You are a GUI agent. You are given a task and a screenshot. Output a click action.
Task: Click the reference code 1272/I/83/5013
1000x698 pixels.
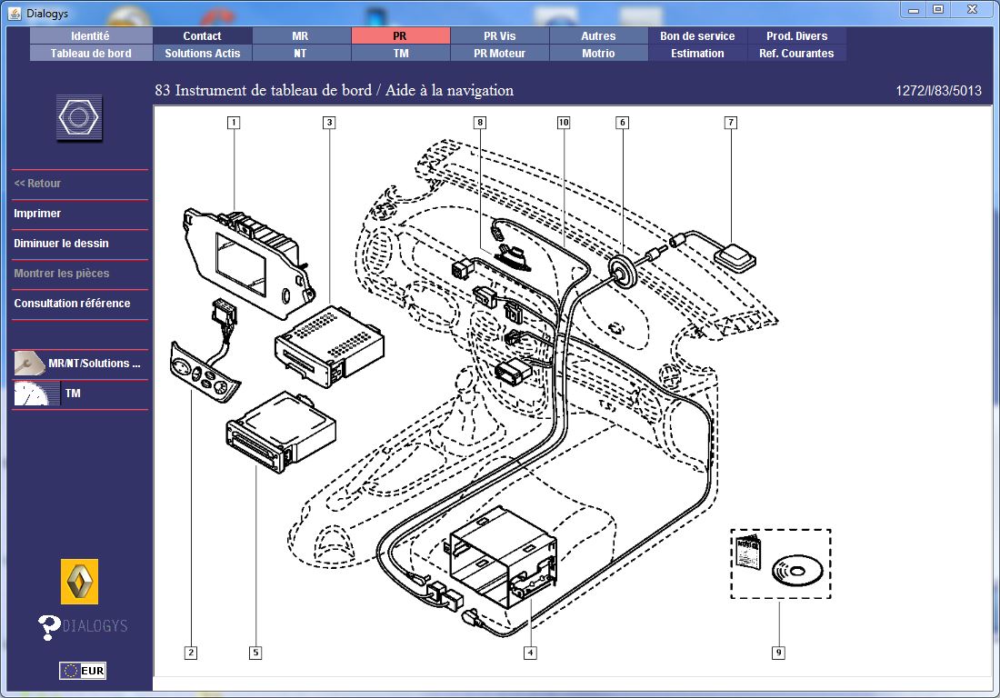[x=938, y=91]
